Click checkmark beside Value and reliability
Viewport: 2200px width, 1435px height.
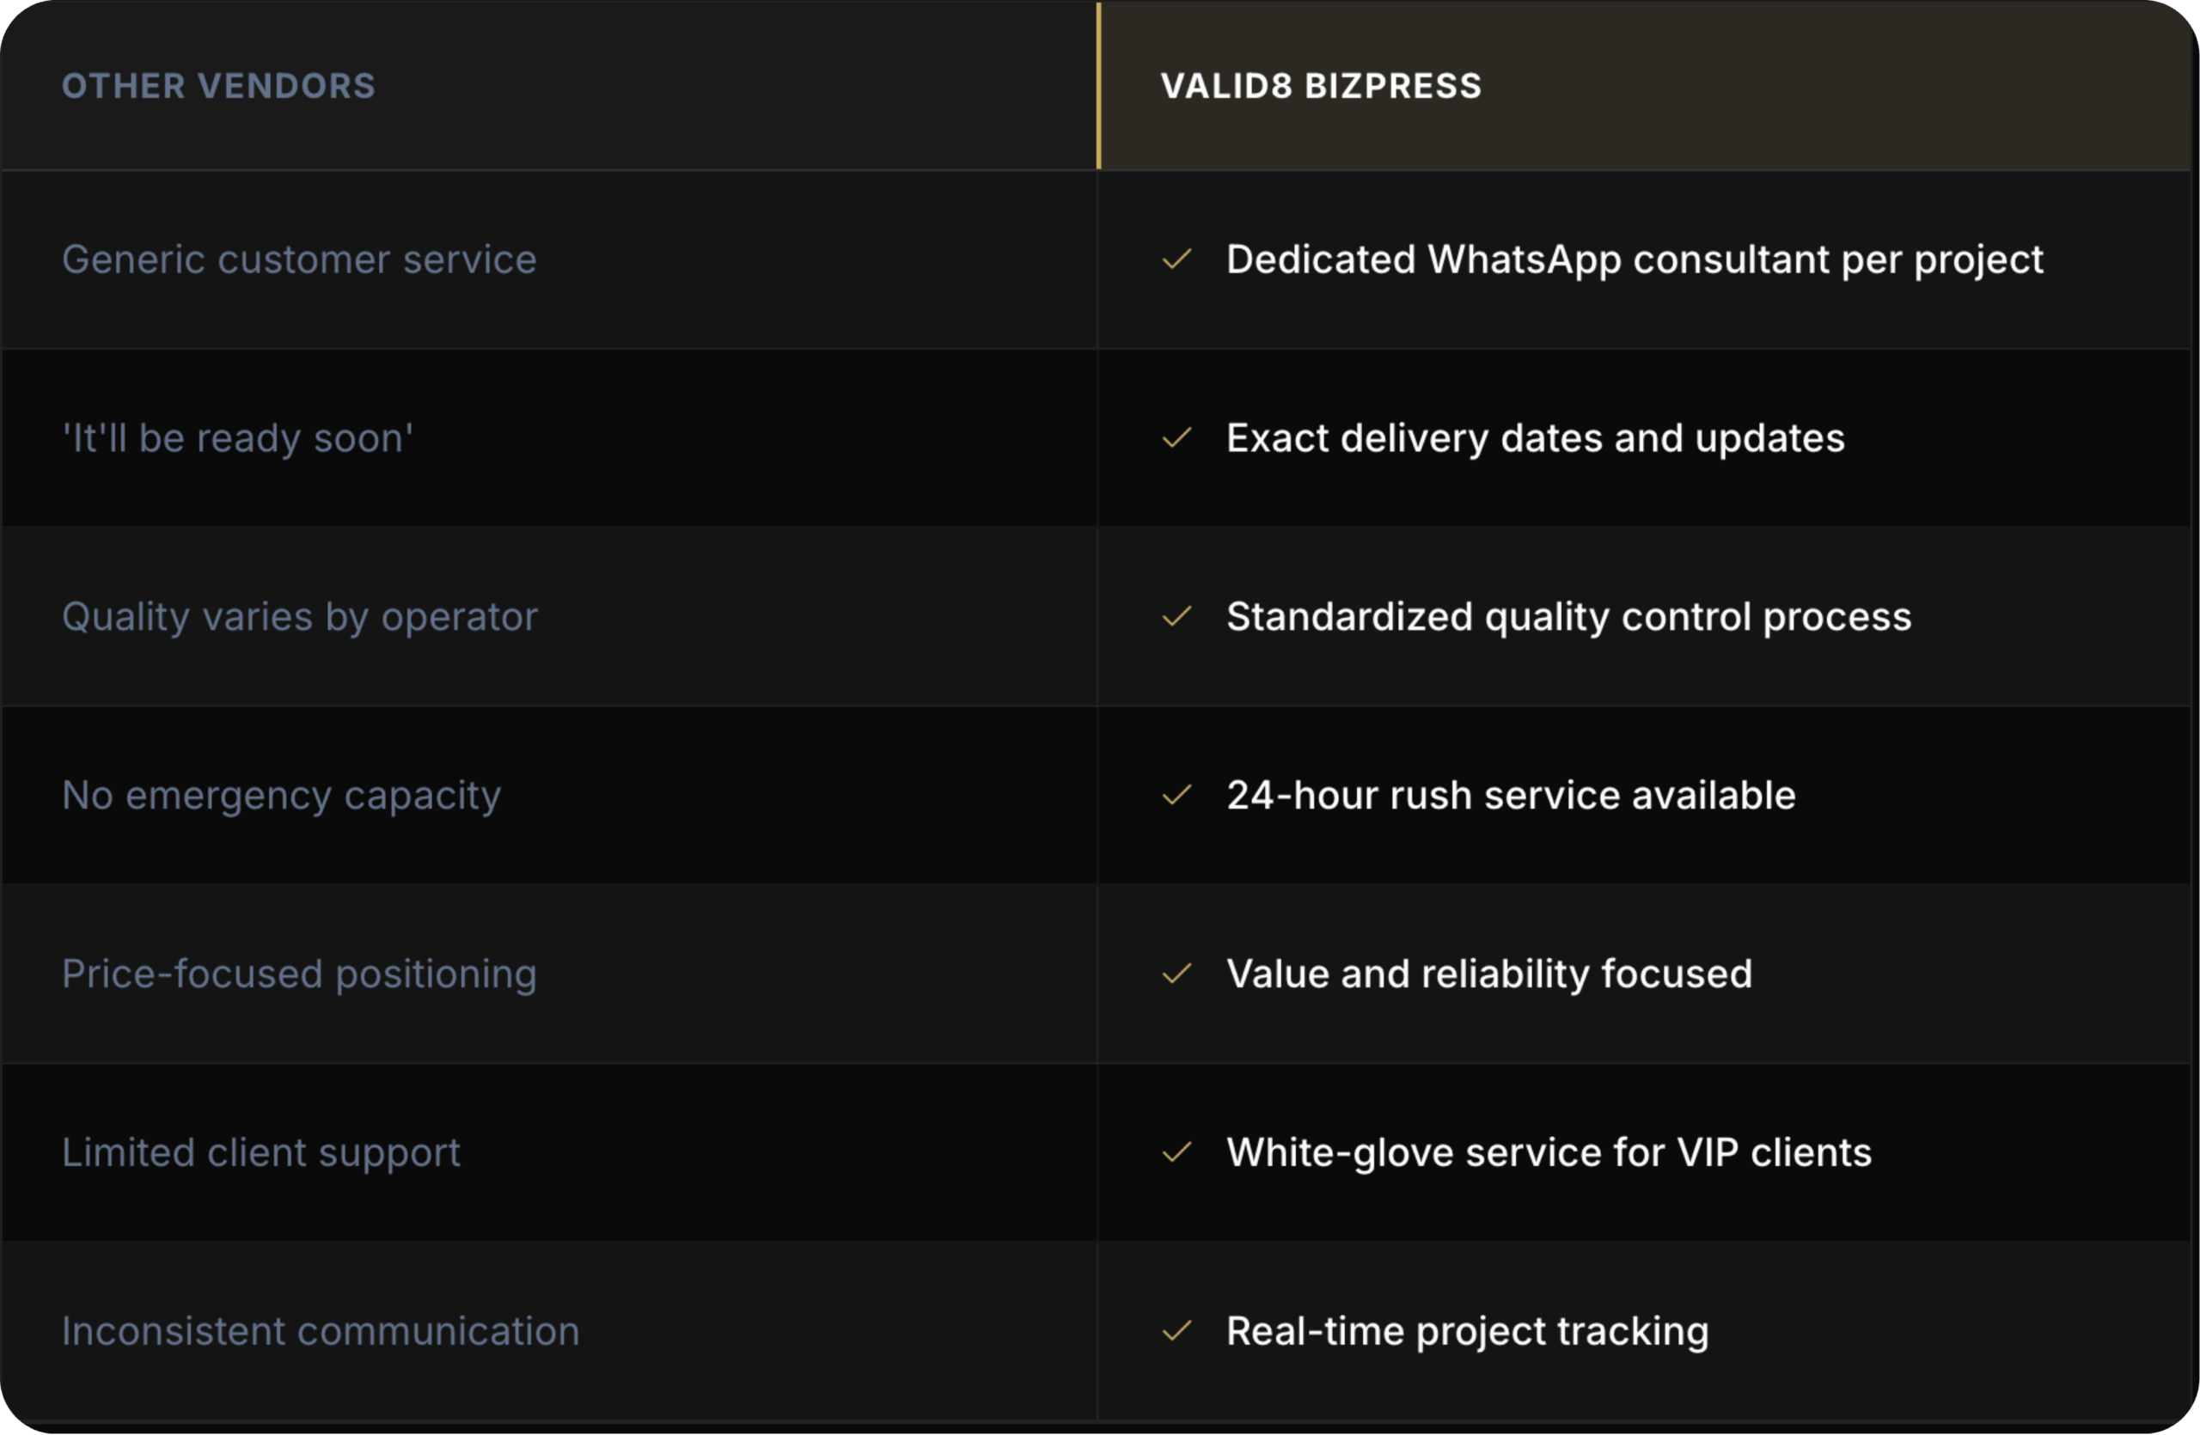[1176, 974]
